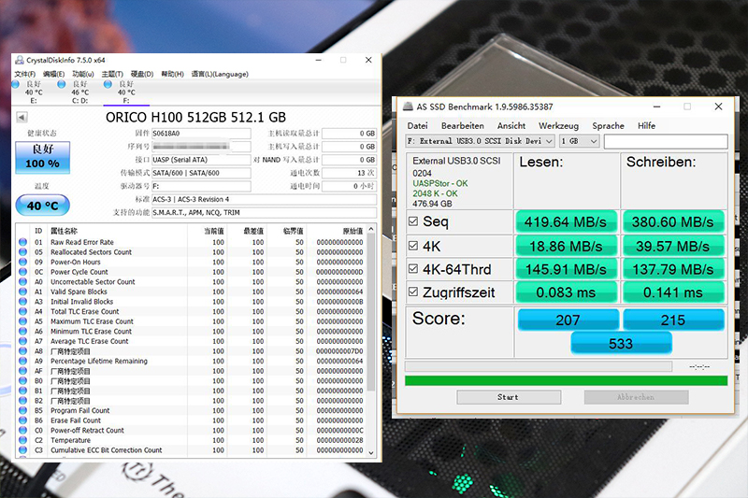Click the green benchmark progress bar
Image resolution: width=748 pixels, height=498 pixels.
[x=566, y=380]
